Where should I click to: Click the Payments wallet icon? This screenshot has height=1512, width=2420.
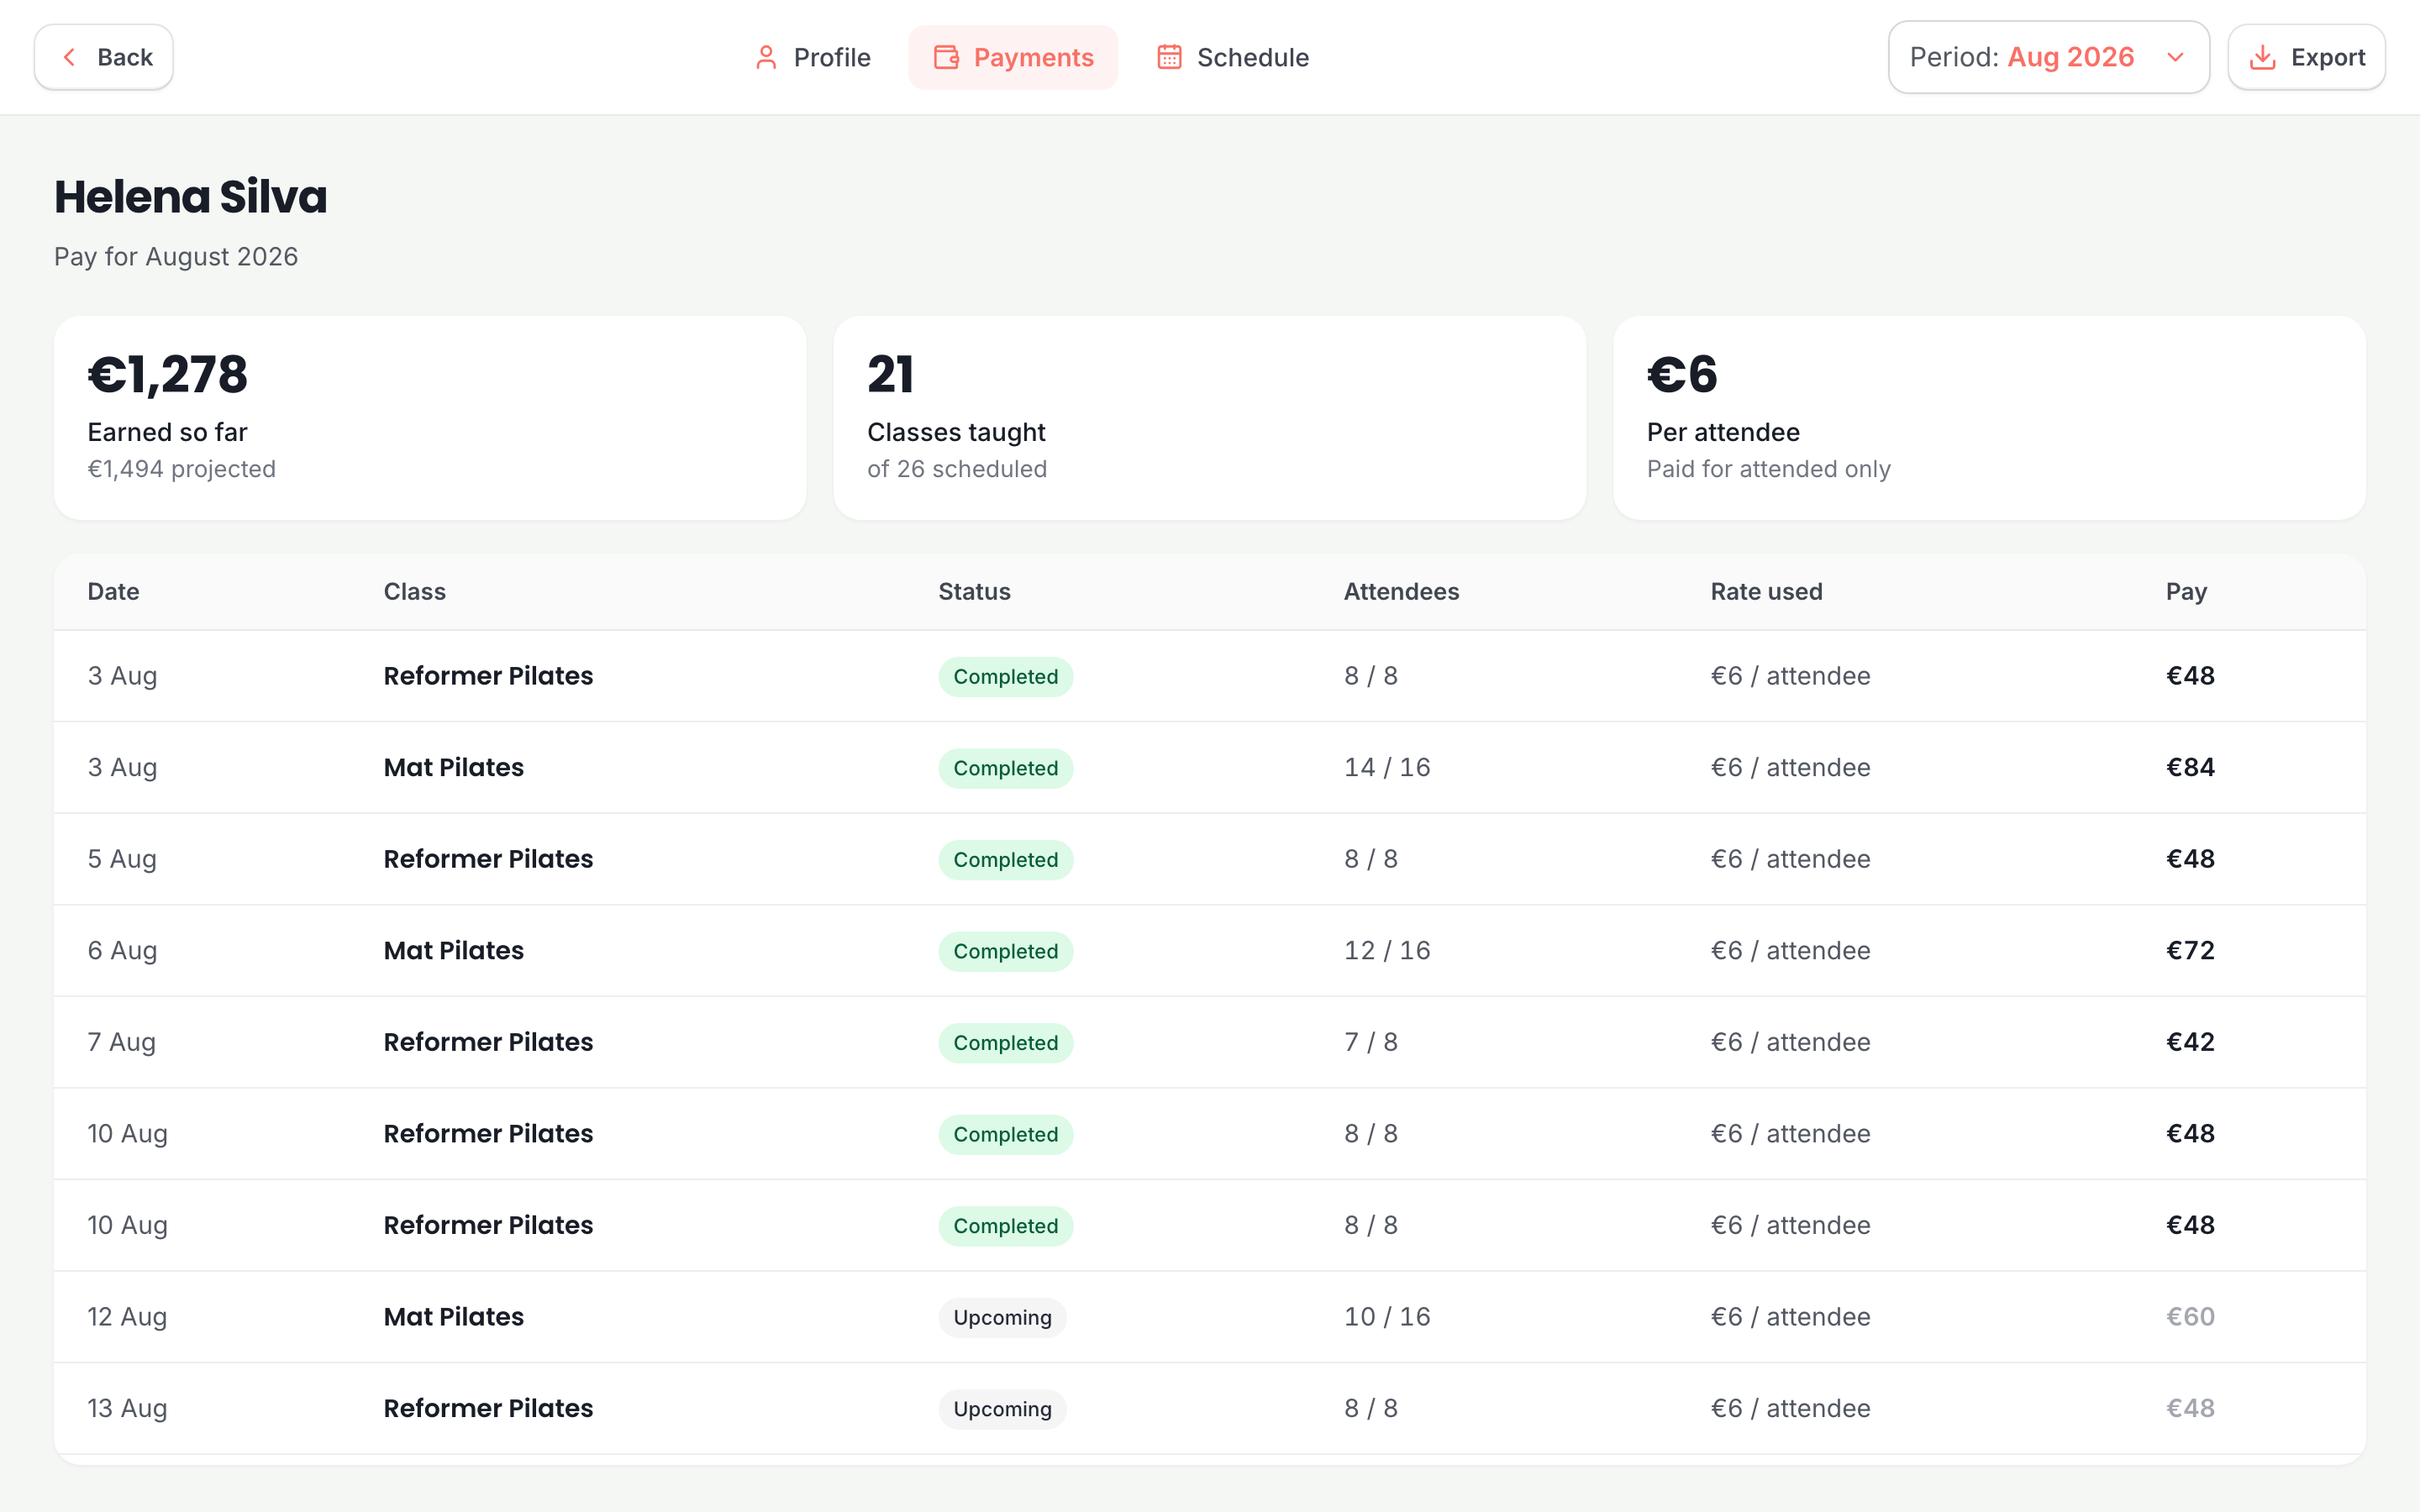coord(946,57)
